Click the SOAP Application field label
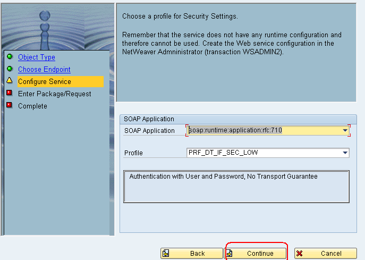The height and width of the screenshot is (260, 365). (149, 130)
